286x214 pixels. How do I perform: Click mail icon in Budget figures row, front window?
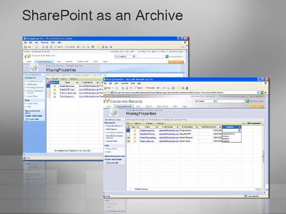pos(135,130)
